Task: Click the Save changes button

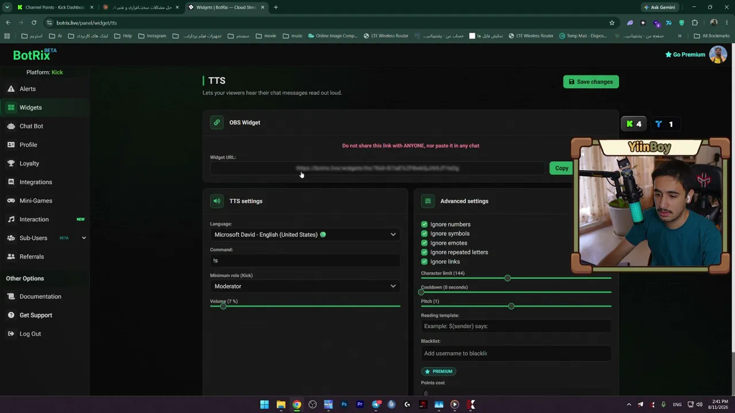Action: coord(591,81)
